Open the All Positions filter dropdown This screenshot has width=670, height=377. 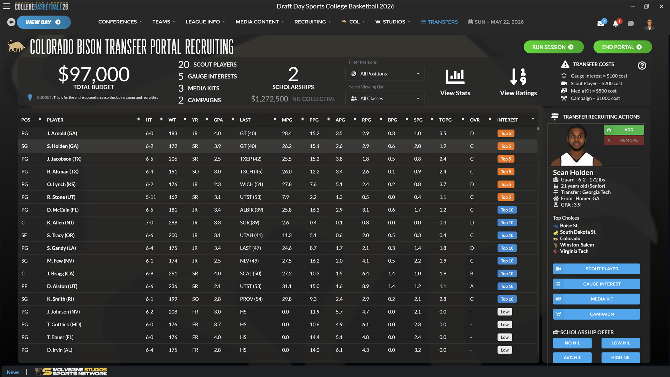click(385, 74)
